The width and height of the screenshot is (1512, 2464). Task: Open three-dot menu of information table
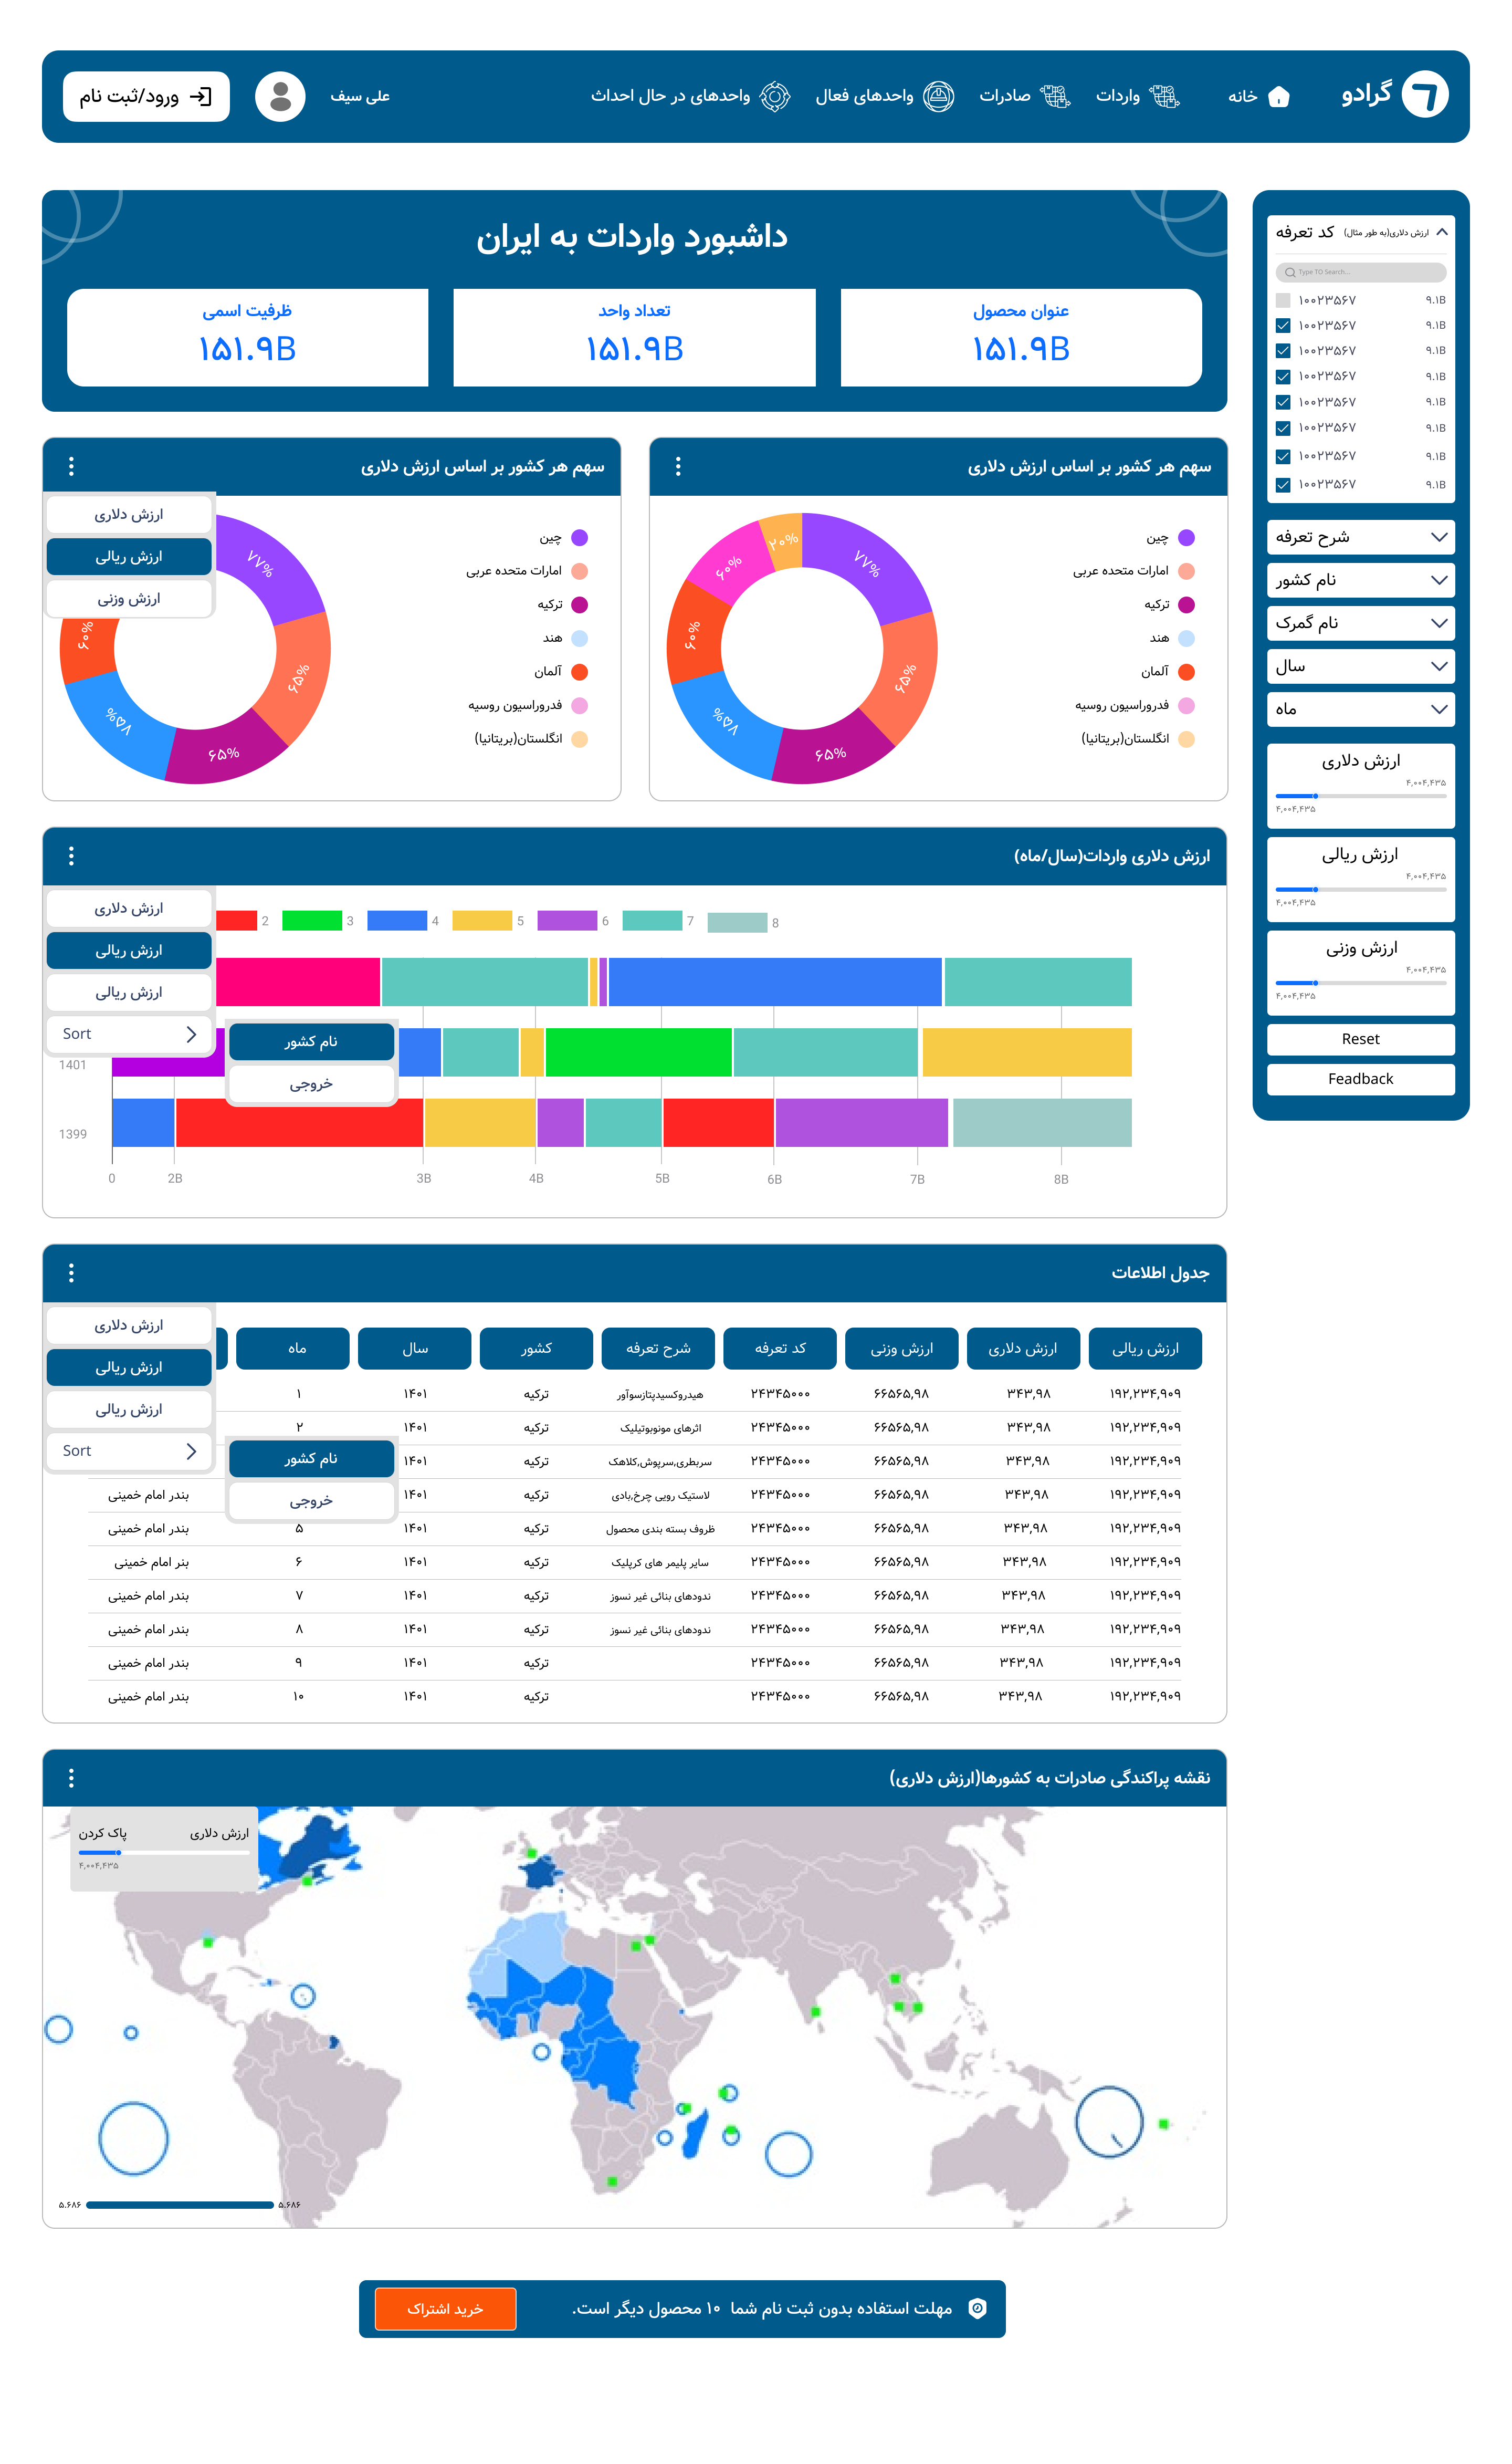point(71,1272)
